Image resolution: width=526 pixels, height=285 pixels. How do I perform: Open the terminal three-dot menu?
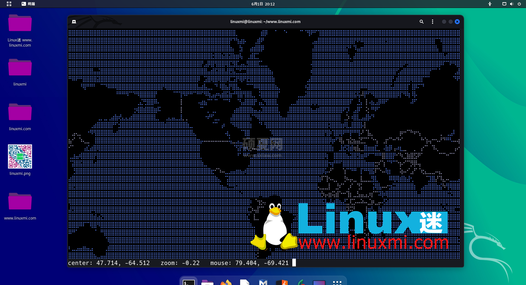point(433,22)
